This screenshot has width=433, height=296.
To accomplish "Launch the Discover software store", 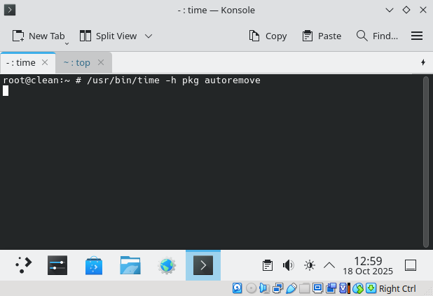I will click(94, 265).
